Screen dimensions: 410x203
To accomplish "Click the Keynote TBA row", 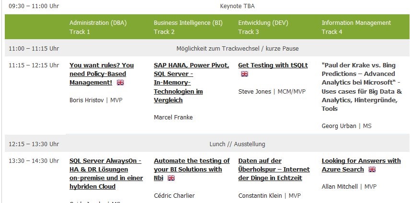I will (237, 6).
